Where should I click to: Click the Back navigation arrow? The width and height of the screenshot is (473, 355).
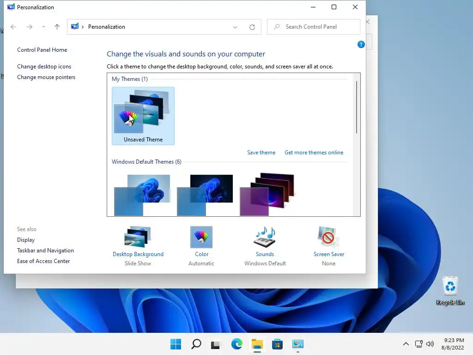pos(13,27)
